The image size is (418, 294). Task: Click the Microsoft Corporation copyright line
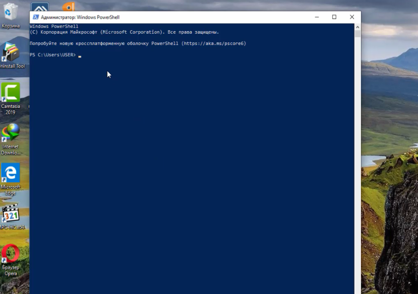tap(124, 32)
